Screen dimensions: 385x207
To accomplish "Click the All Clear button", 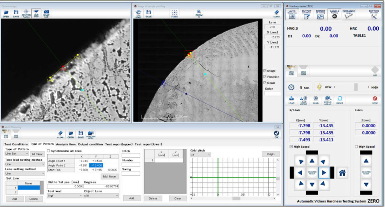I will 37,154.
